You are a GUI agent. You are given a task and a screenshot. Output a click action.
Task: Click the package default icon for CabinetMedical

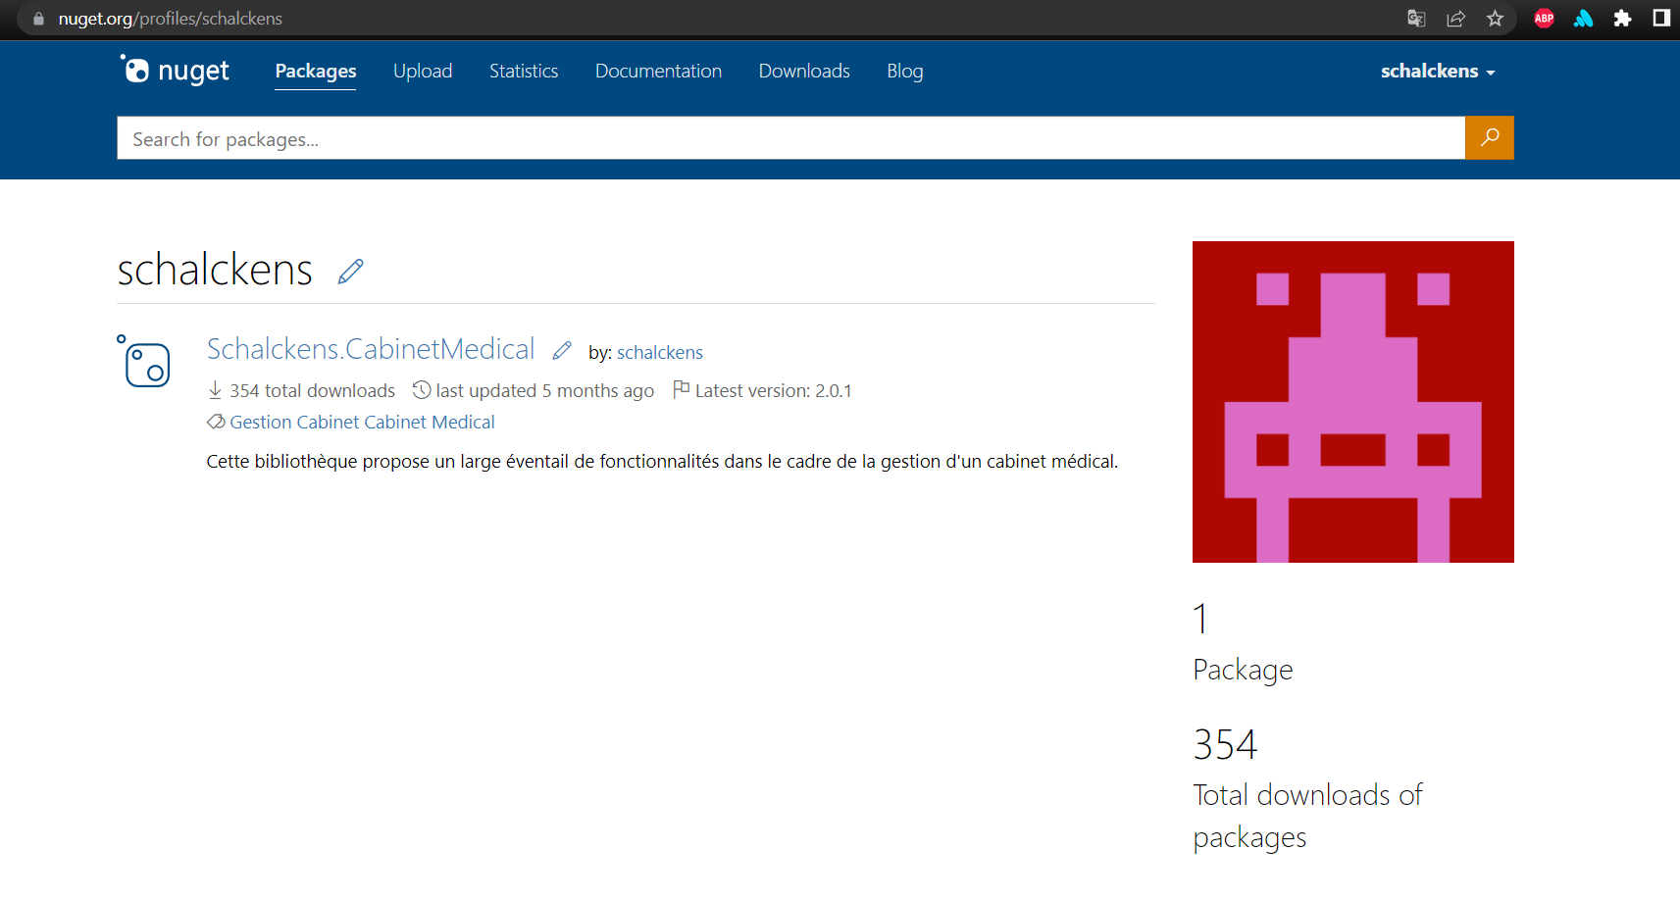tap(144, 361)
